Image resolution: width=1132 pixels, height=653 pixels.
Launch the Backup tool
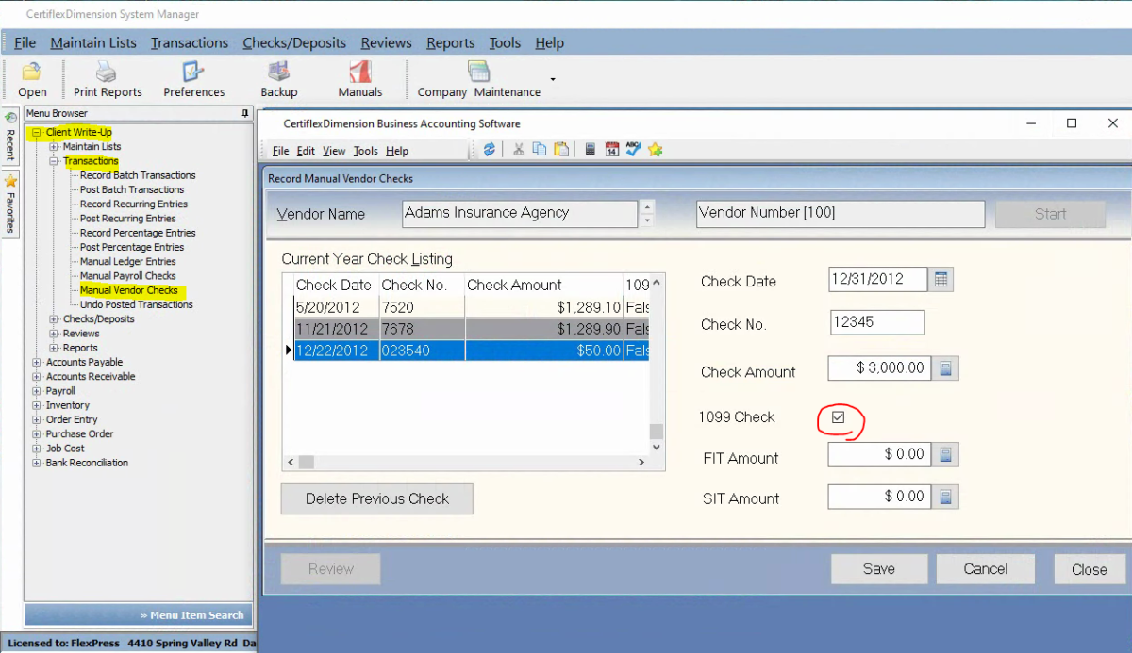278,78
